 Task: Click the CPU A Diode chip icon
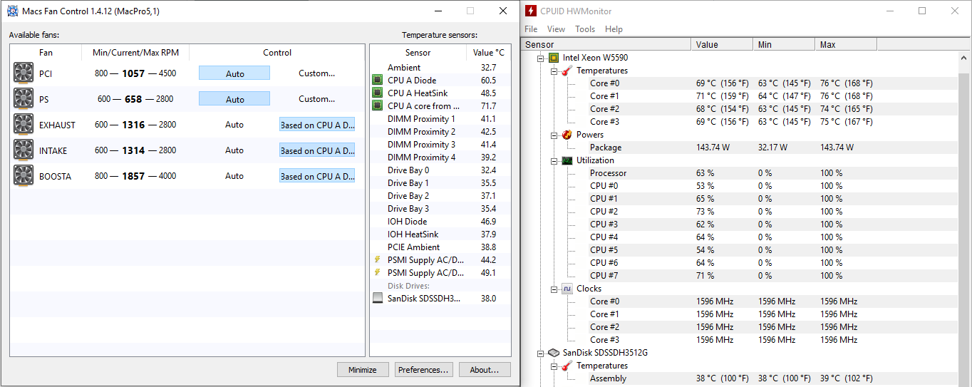[378, 80]
